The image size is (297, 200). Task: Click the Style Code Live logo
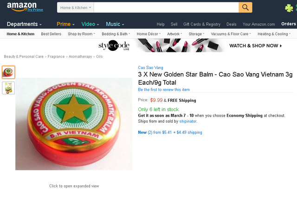point(113,45)
